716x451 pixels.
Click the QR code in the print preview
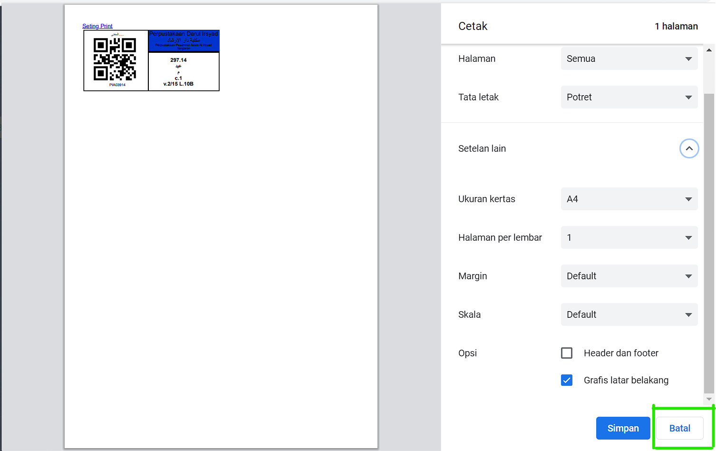click(115, 59)
